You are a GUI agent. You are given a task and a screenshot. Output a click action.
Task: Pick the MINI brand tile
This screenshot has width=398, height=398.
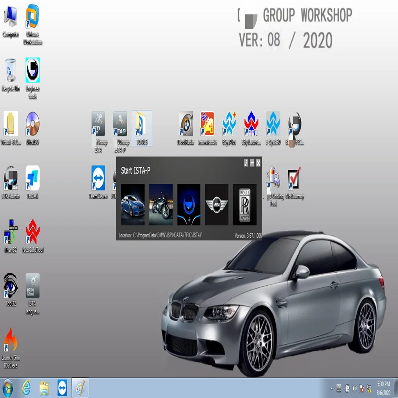(x=216, y=204)
